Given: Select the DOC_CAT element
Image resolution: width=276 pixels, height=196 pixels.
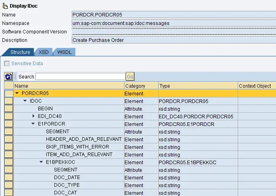Looking at the screenshot, I should click(65, 193).
